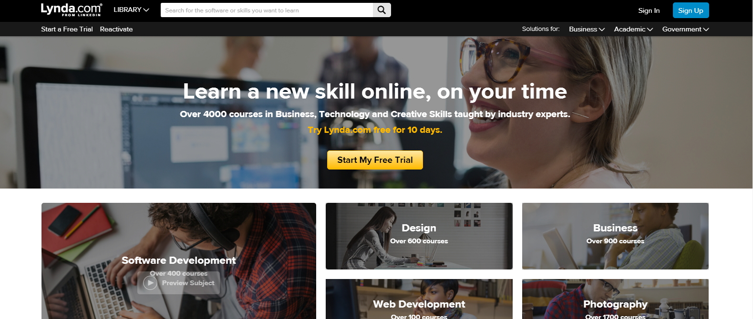
Task: Open the Business category tile
Action: [x=615, y=236]
